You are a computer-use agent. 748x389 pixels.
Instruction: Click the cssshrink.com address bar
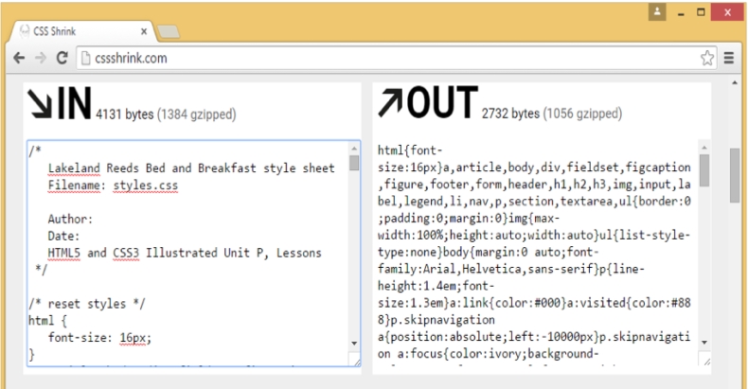pos(396,58)
